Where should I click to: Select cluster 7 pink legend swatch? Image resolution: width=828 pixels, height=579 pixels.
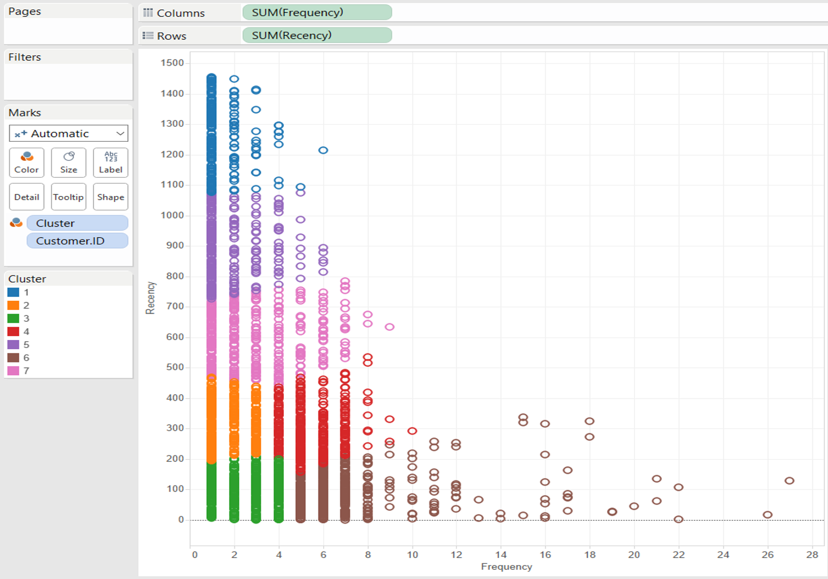(x=13, y=371)
